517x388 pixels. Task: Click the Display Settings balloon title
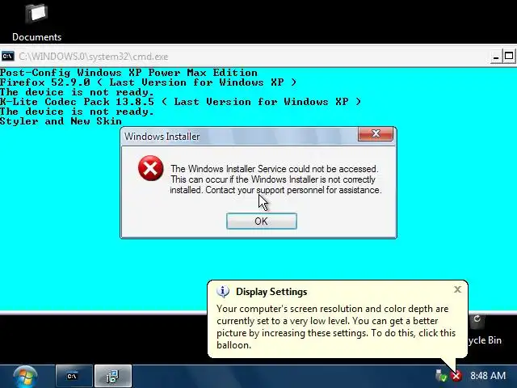271,292
